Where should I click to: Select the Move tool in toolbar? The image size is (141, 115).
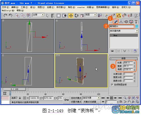click(x=71, y=16)
